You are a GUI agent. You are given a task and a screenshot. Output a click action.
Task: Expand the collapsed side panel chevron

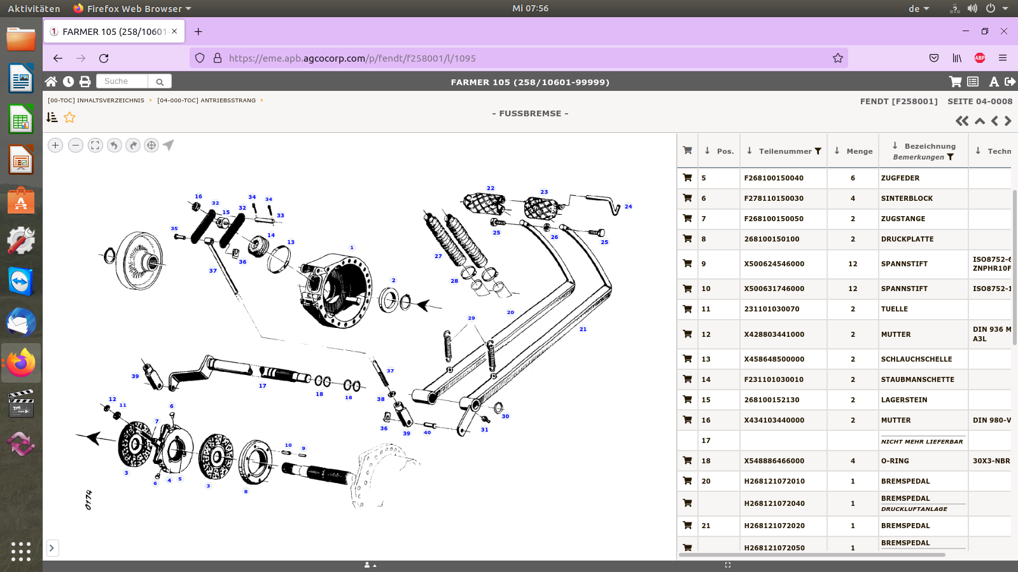52,548
